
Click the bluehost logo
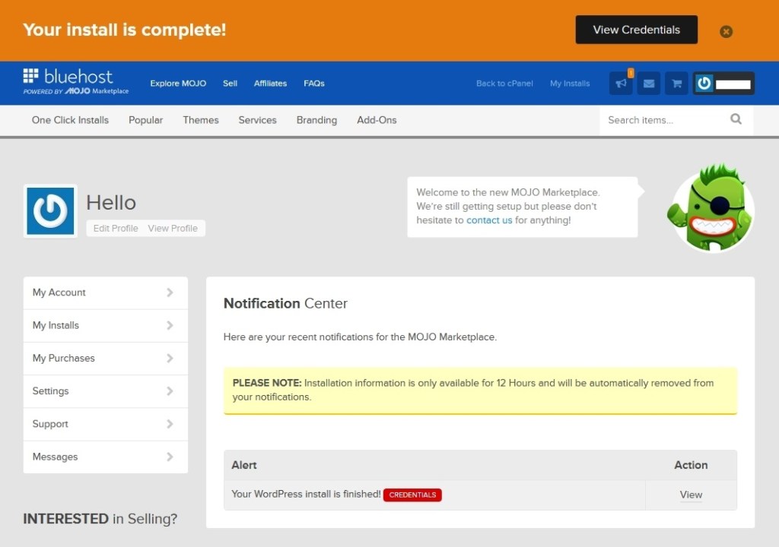[76, 82]
